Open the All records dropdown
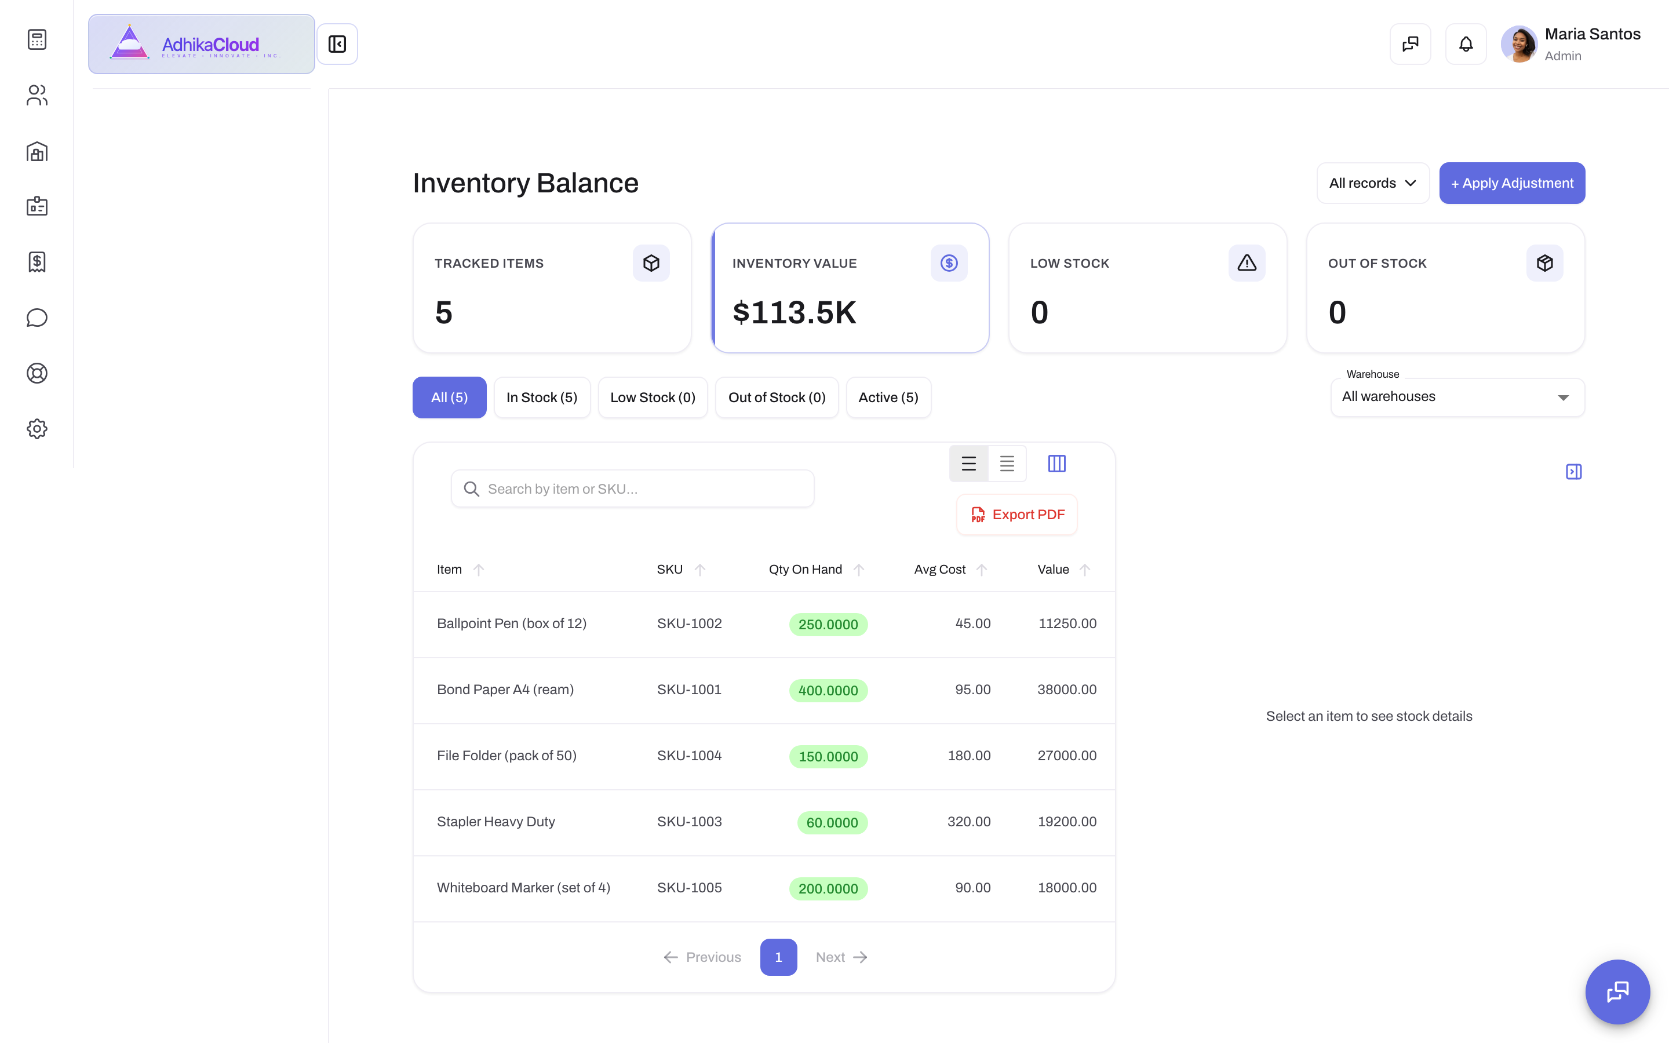This screenshot has width=1669, height=1043. (x=1372, y=183)
